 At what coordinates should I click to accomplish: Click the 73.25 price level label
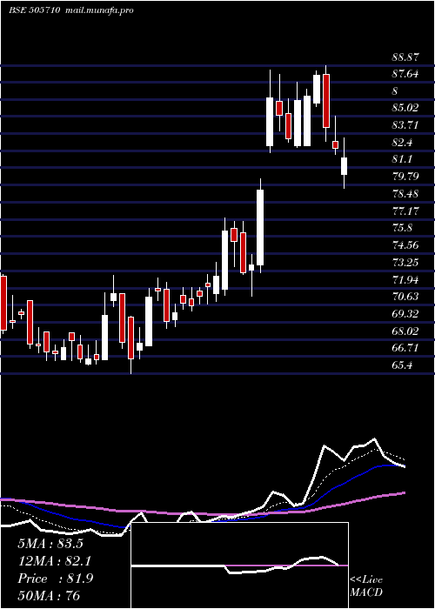(405, 263)
